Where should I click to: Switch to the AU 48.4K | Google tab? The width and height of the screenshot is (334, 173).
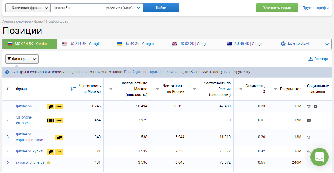(249, 44)
